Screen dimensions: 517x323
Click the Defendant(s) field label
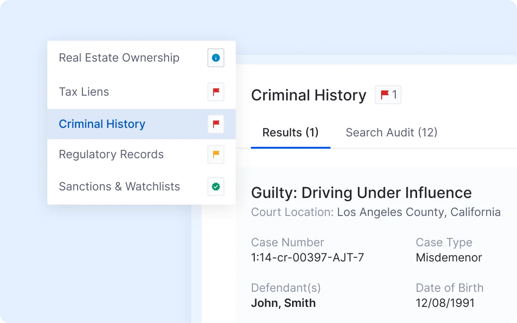[286, 288]
